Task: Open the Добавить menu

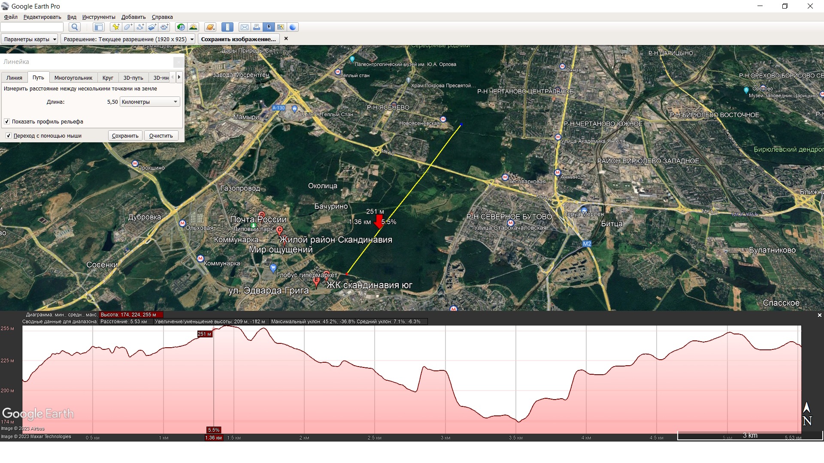Action: (x=133, y=17)
